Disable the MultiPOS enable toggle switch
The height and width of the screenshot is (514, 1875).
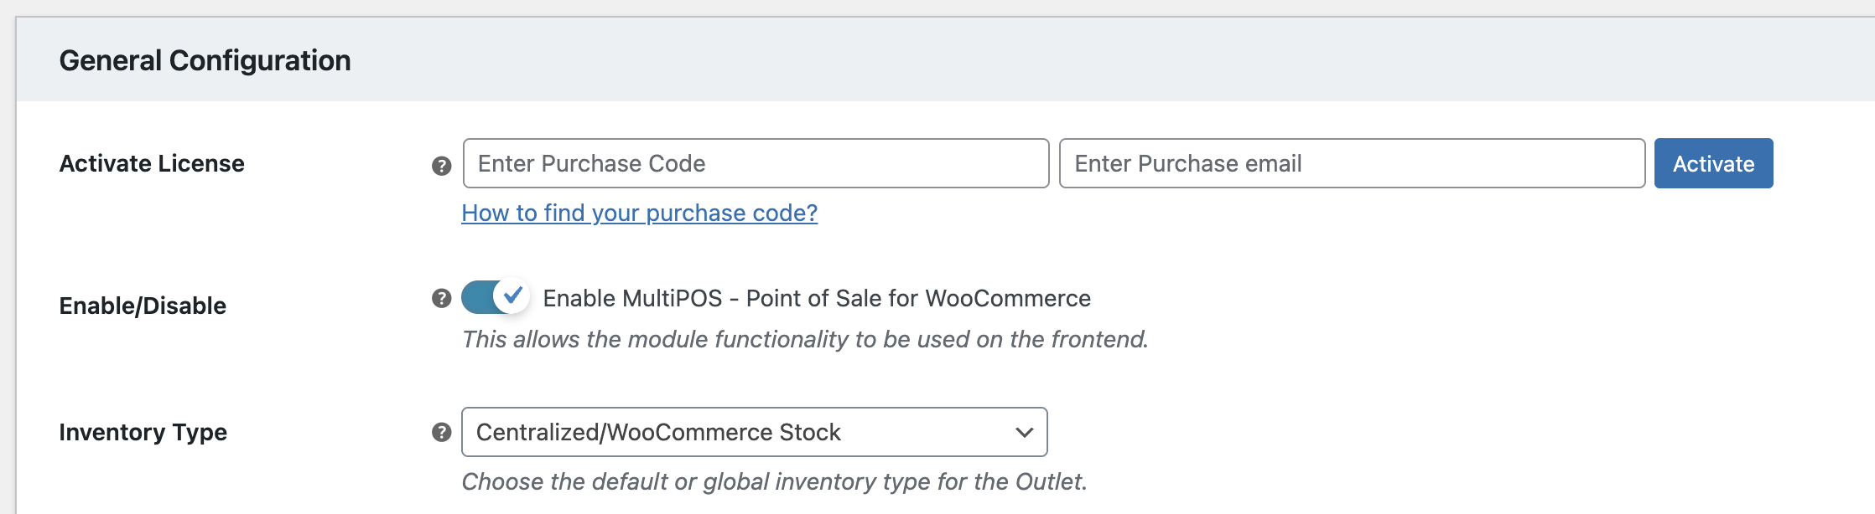(494, 297)
